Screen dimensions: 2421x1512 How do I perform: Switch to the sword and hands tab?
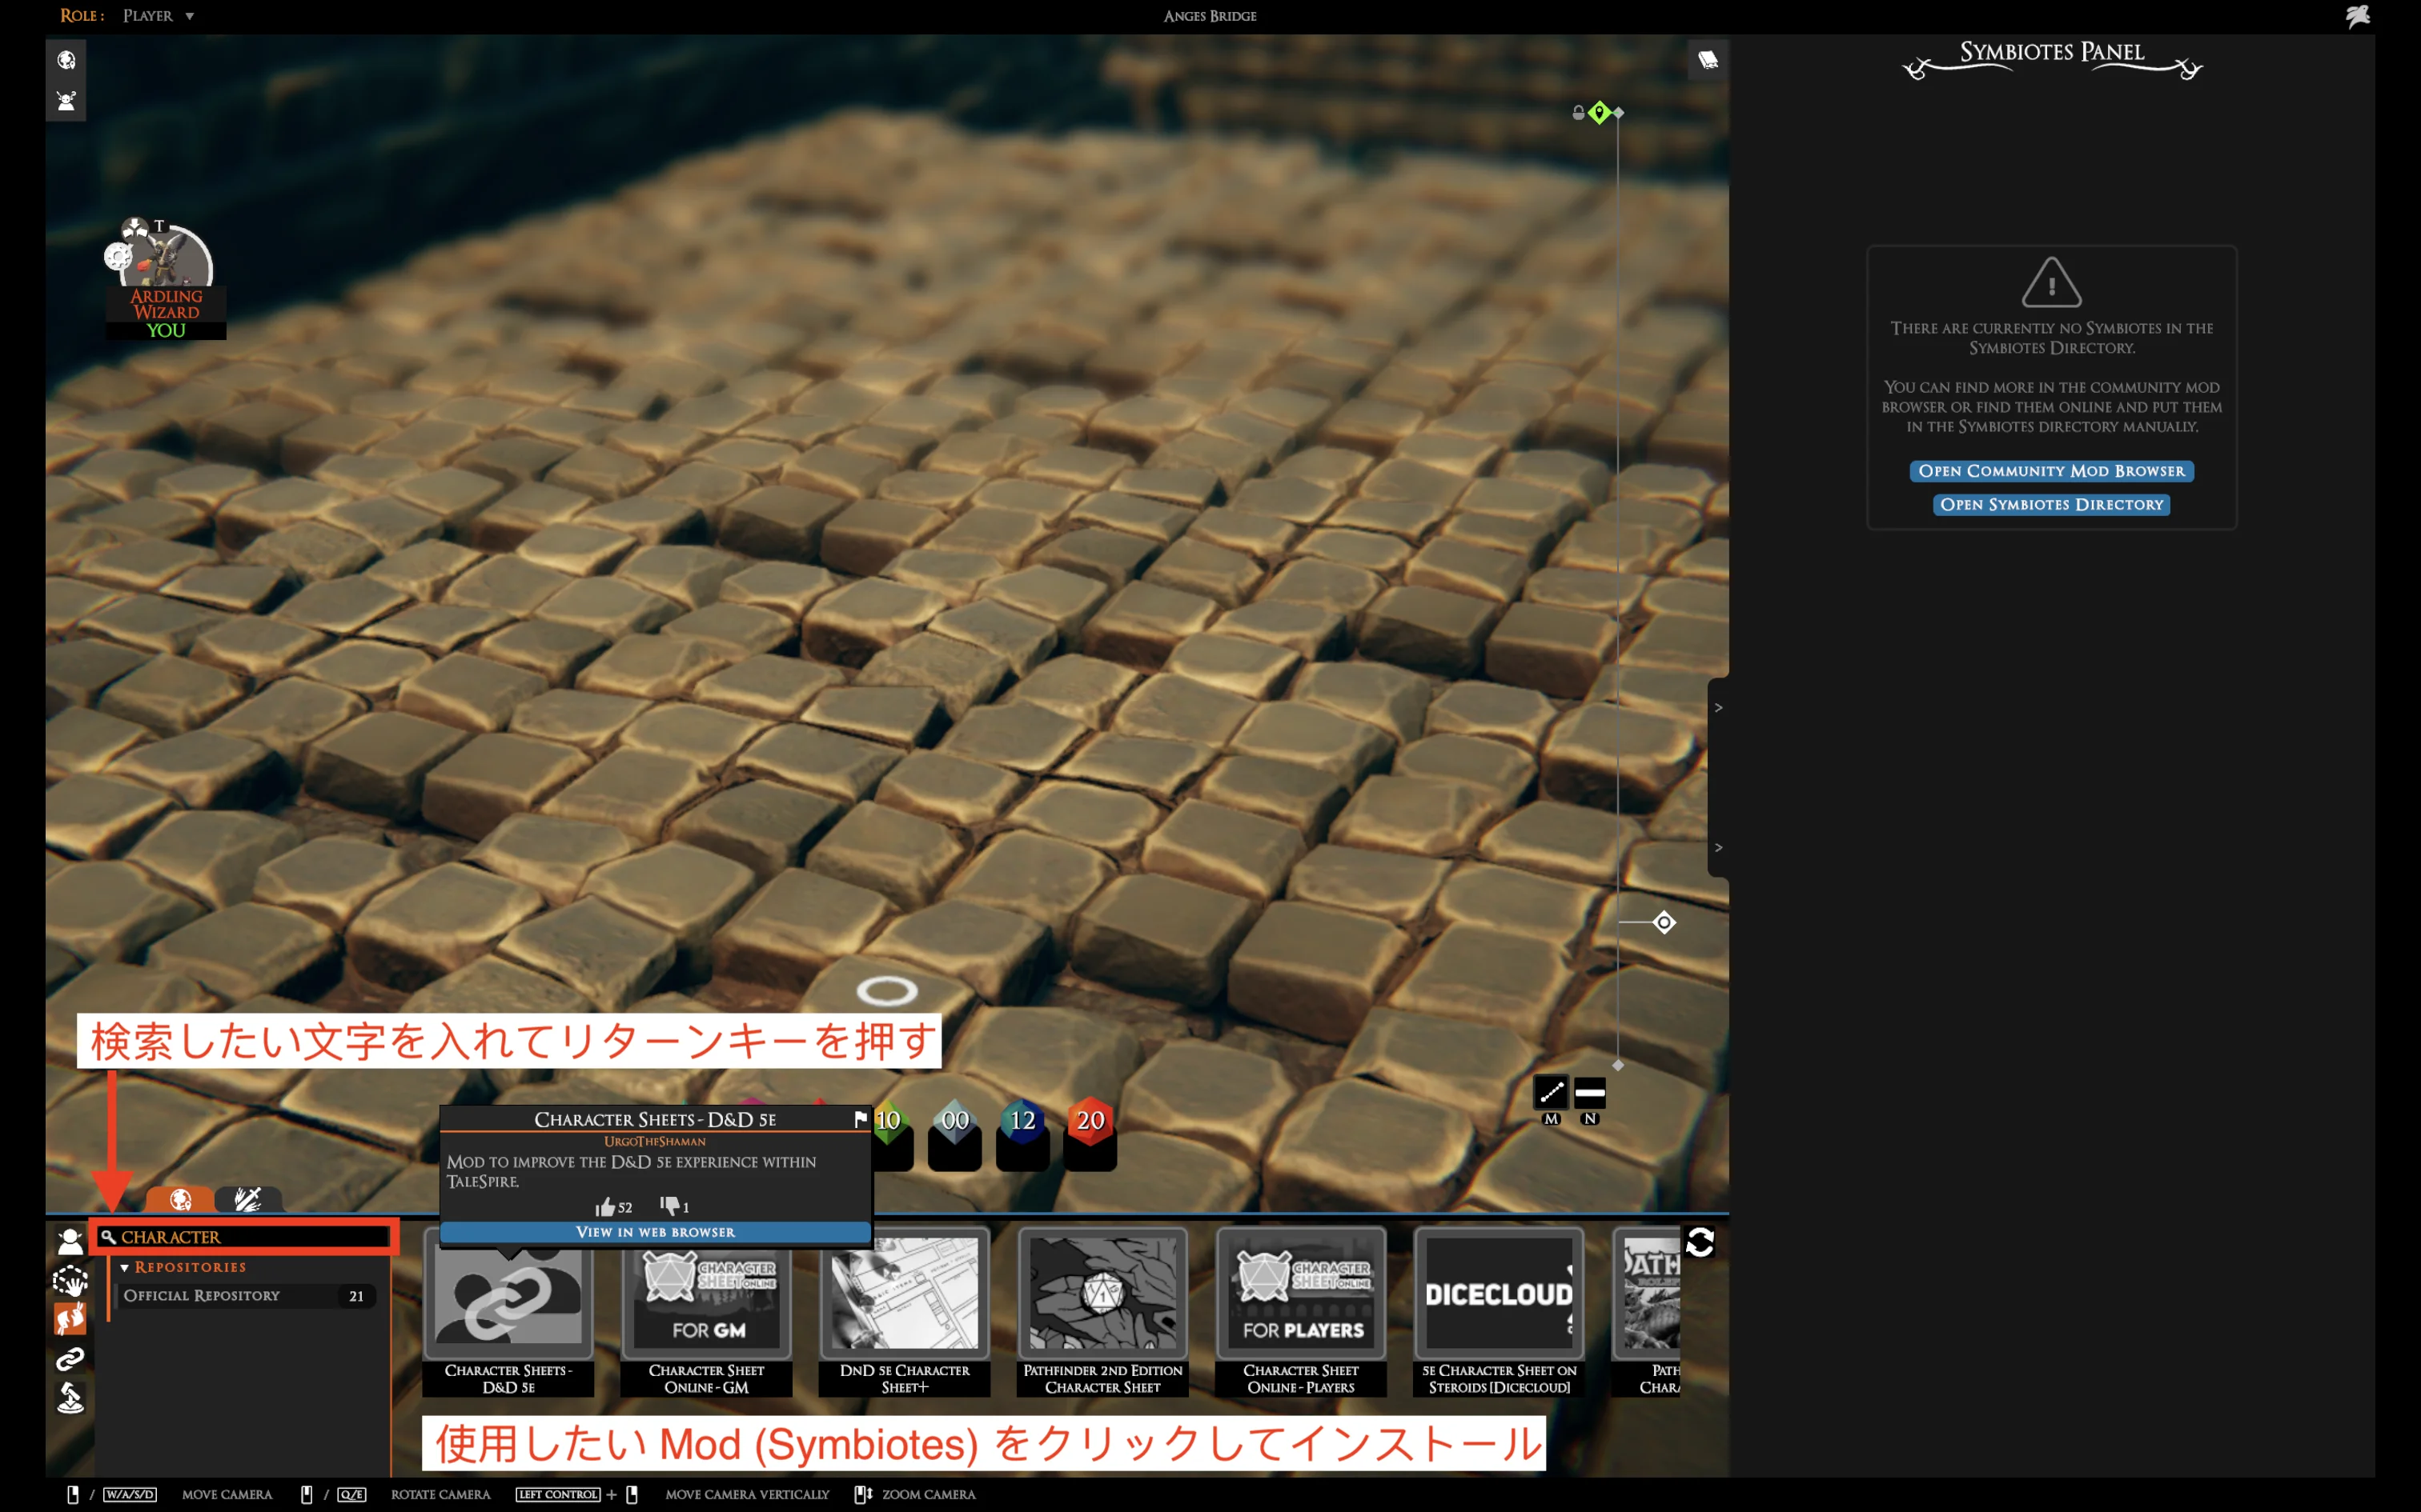[247, 1199]
